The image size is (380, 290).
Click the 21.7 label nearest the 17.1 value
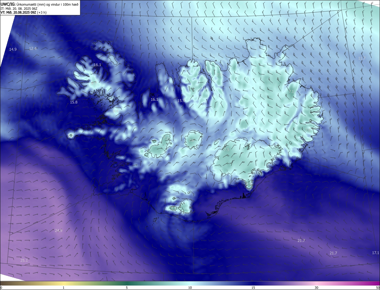333,253
